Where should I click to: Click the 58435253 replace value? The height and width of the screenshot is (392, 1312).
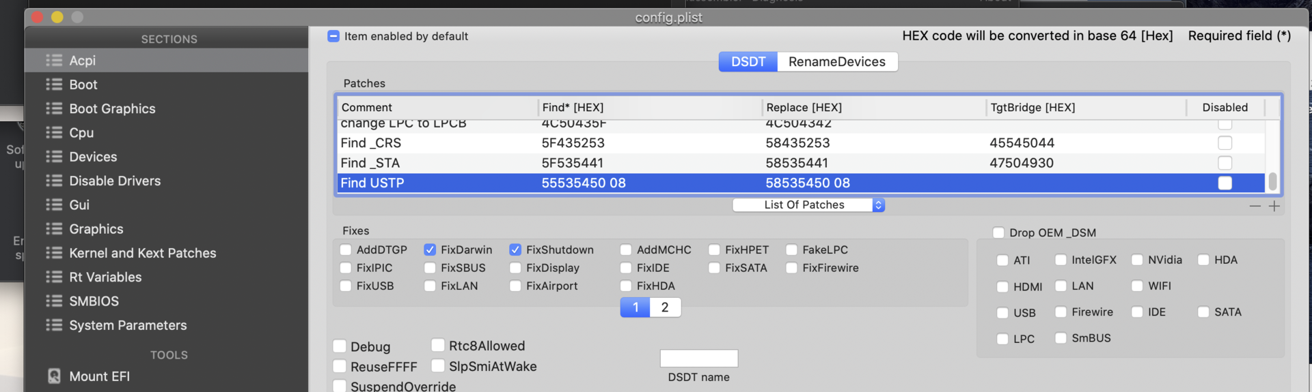click(797, 143)
